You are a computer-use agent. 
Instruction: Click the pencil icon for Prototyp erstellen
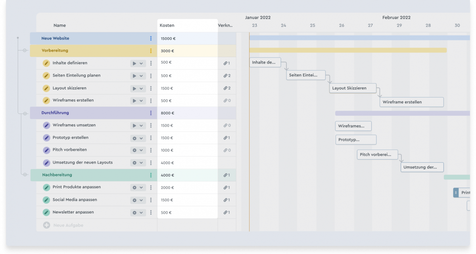[46, 138]
